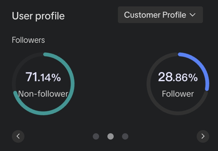Click the chevron on Customer Profile dropdown
The image size is (218, 151).
pos(193,15)
